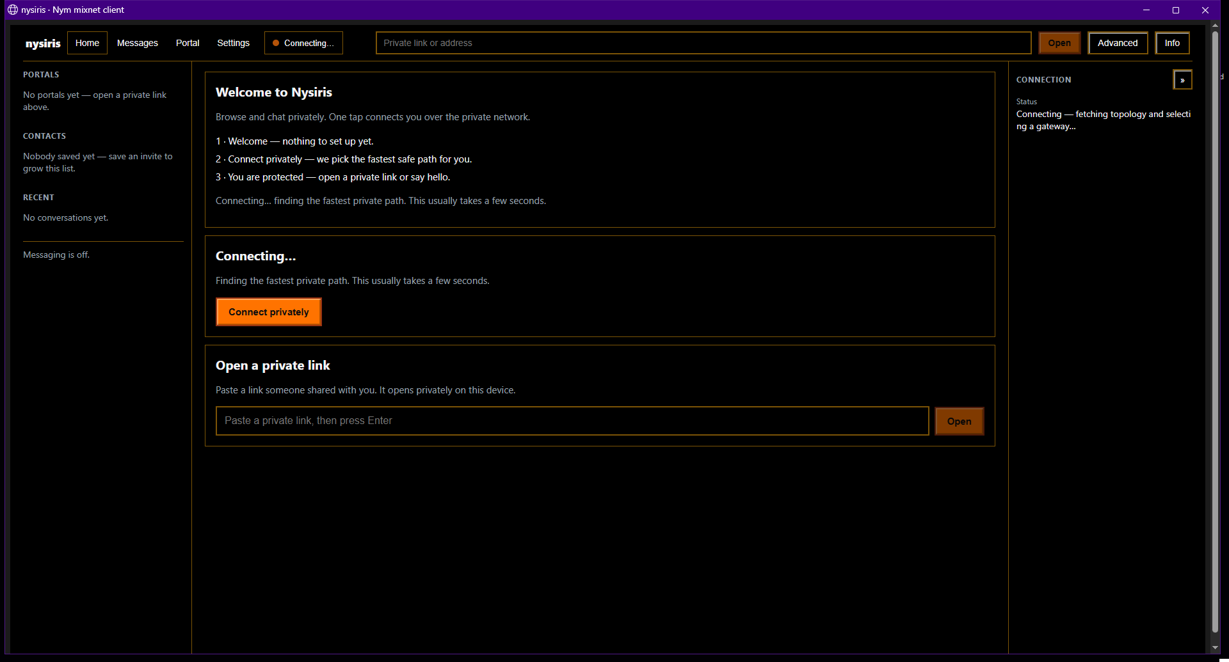
Task: Click the scrollbar down arrow
Action: point(1215,647)
